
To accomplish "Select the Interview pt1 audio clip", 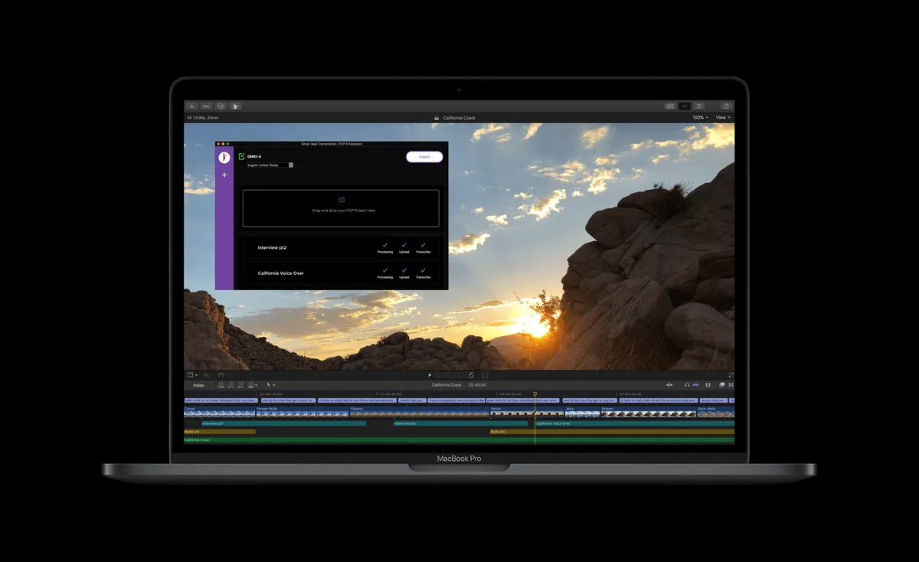I will pos(283,423).
